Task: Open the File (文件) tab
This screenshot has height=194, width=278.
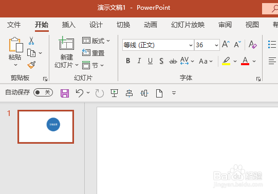Action: (14, 25)
